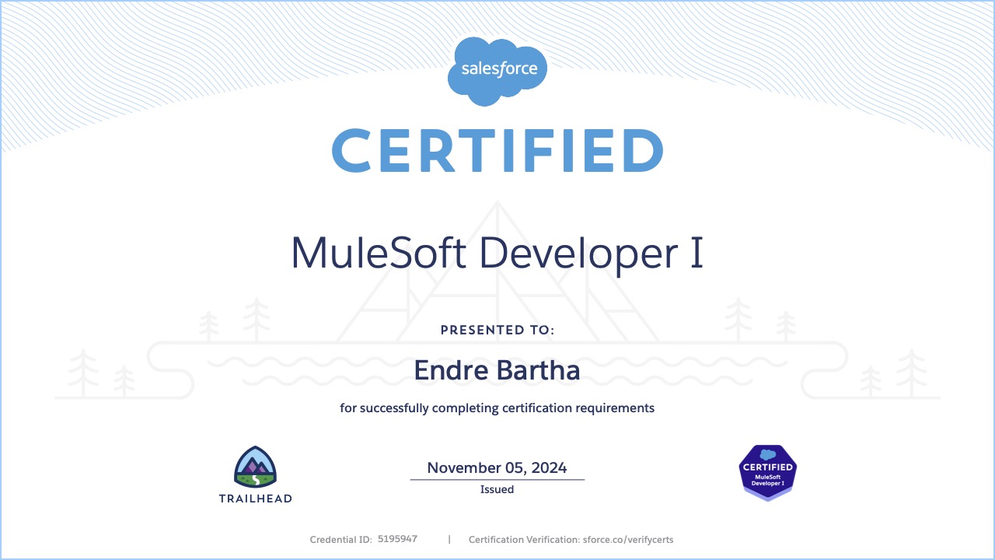
Task: Click the PRESENTED TO label
Action: 497,330
